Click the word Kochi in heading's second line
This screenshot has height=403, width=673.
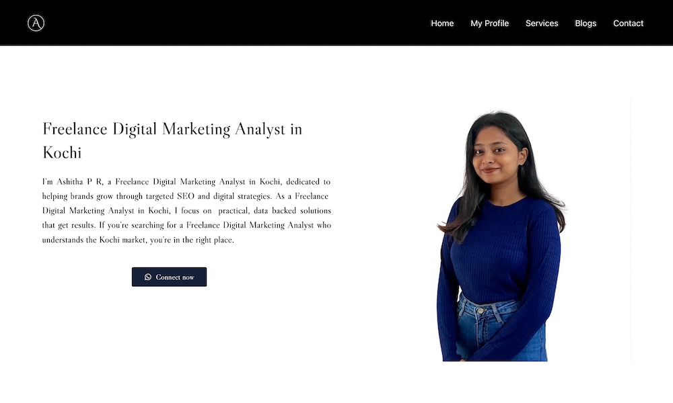(x=62, y=152)
